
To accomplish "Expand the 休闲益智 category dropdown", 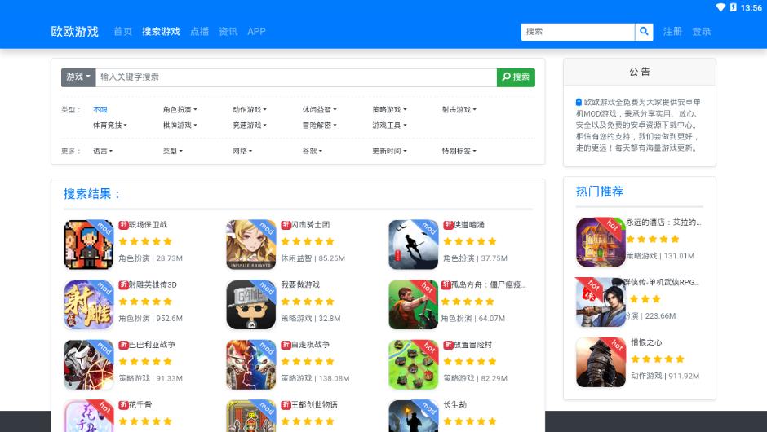I will [319, 110].
